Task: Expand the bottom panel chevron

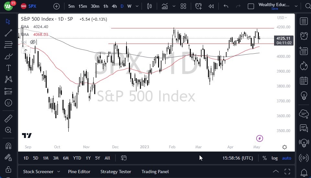Action: pyautogui.click(x=276, y=171)
